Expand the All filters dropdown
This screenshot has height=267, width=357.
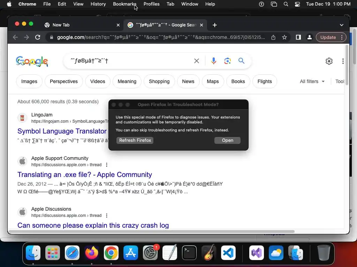coord(312,81)
